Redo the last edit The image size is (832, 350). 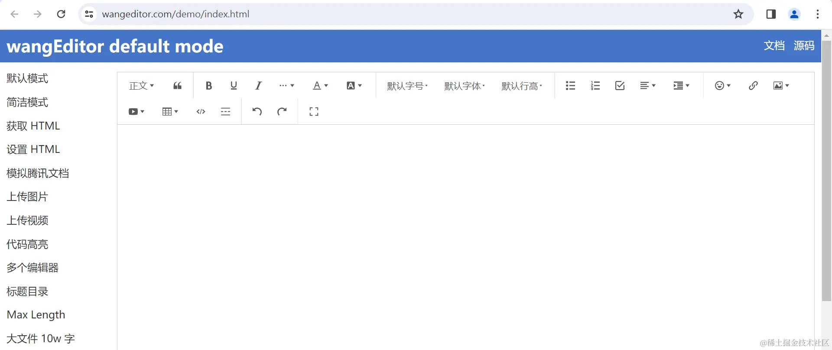pos(282,112)
